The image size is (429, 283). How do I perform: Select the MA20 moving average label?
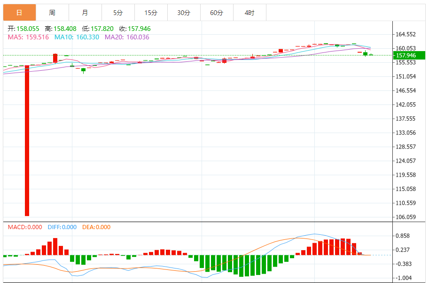[x=126, y=37]
